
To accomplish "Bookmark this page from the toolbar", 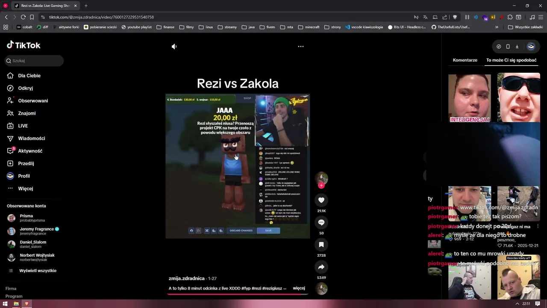I will click(32, 17).
